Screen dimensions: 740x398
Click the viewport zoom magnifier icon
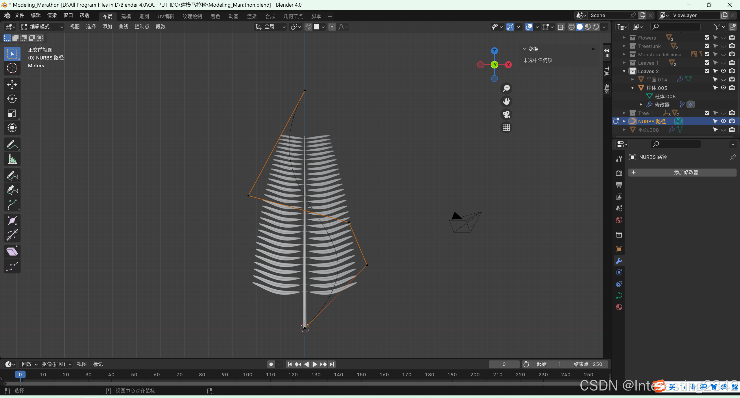(506, 88)
